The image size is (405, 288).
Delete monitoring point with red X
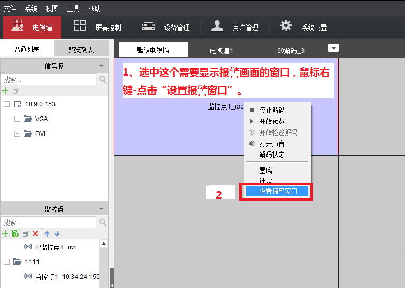35,233
